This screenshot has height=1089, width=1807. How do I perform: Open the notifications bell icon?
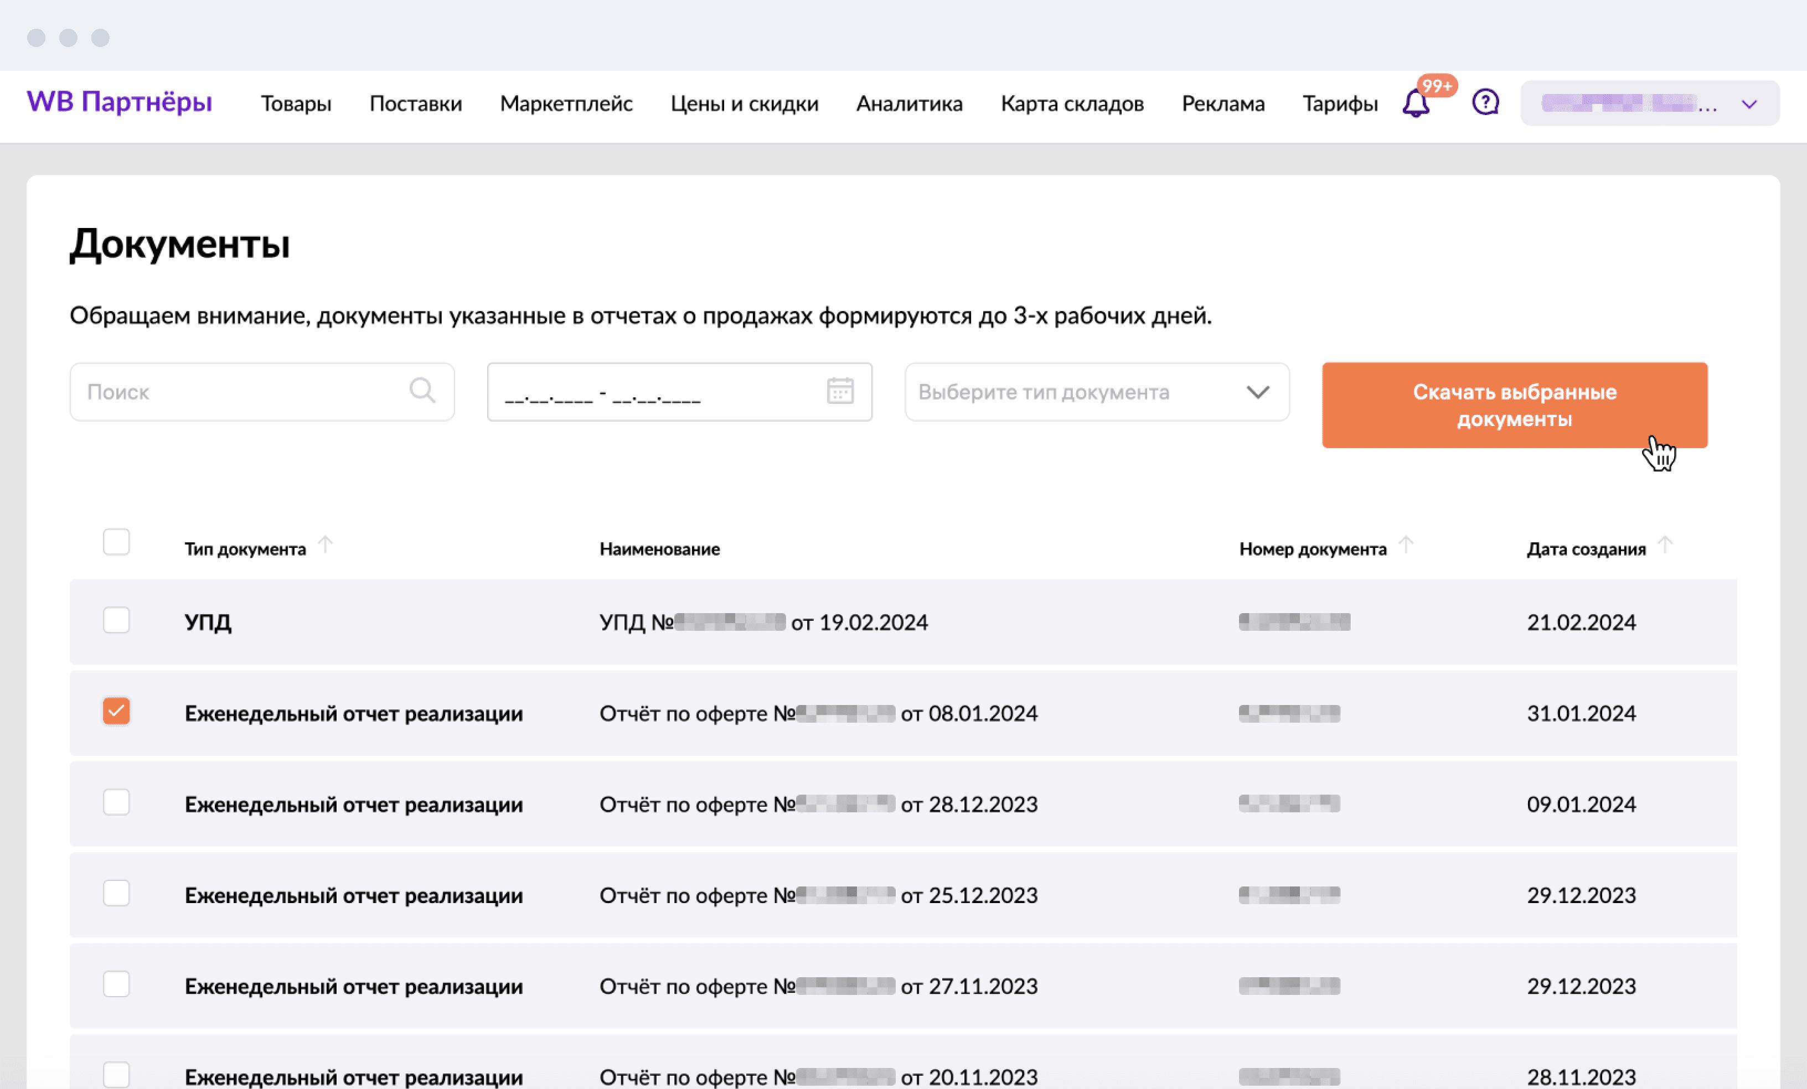tap(1416, 103)
